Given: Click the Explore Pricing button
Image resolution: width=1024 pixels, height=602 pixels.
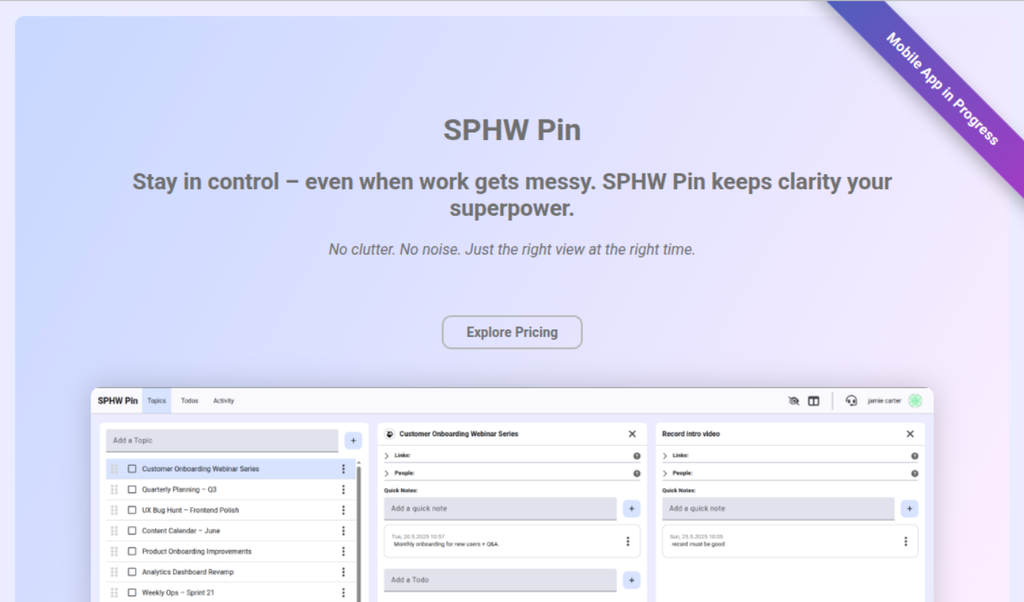Looking at the screenshot, I should 512,332.
